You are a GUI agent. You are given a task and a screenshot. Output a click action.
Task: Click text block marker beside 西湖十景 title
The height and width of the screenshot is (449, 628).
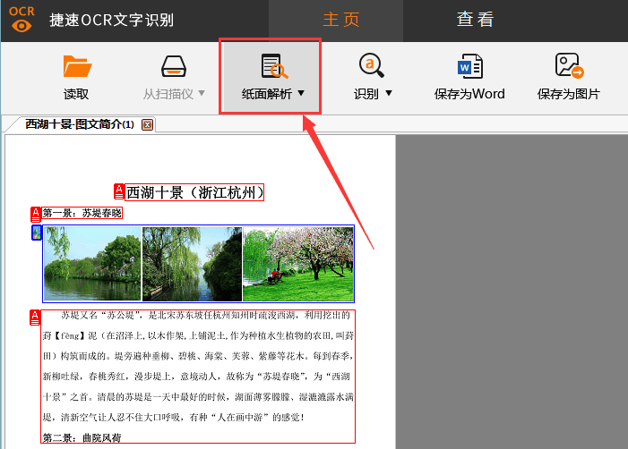click(120, 191)
